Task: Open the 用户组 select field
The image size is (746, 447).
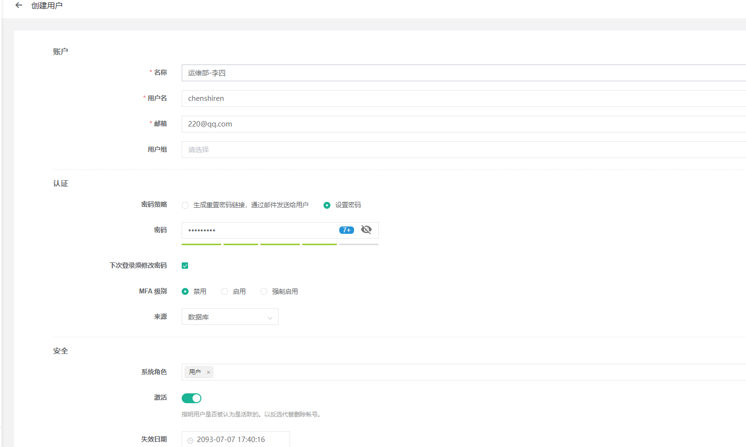Action: (464, 150)
